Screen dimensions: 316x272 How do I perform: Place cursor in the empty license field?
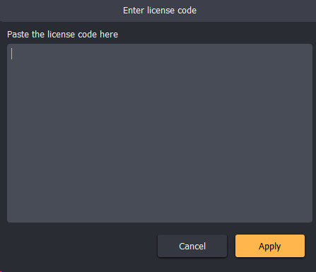click(160, 133)
